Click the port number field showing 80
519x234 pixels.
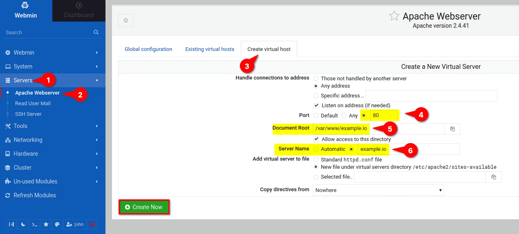coord(384,115)
